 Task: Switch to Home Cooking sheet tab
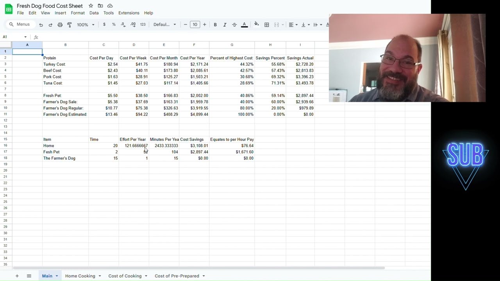pyautogui.click(x=80, y=276)
